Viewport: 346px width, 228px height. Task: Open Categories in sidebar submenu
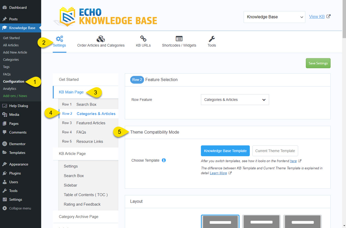pyautogui.click(x=11, y=60)
